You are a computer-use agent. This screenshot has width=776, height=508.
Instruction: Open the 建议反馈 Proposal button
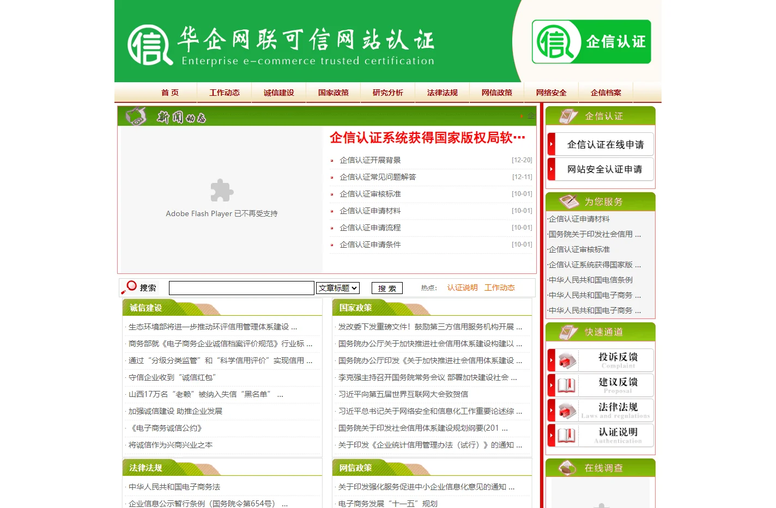click(x=601, y=385)
